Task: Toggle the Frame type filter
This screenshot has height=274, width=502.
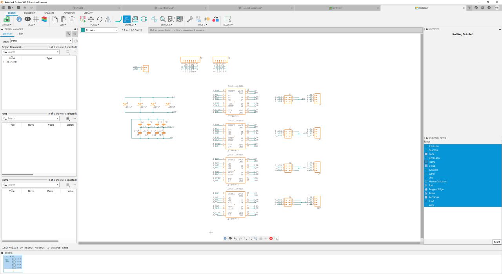Action: coord(463,162)
